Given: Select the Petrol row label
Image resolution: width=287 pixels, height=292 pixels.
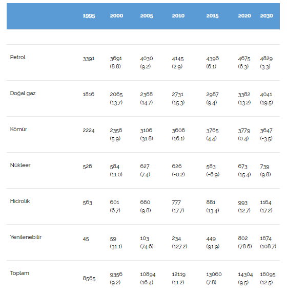Looking at the screenshot, I should pyautogui.click(x=17, y=57).
